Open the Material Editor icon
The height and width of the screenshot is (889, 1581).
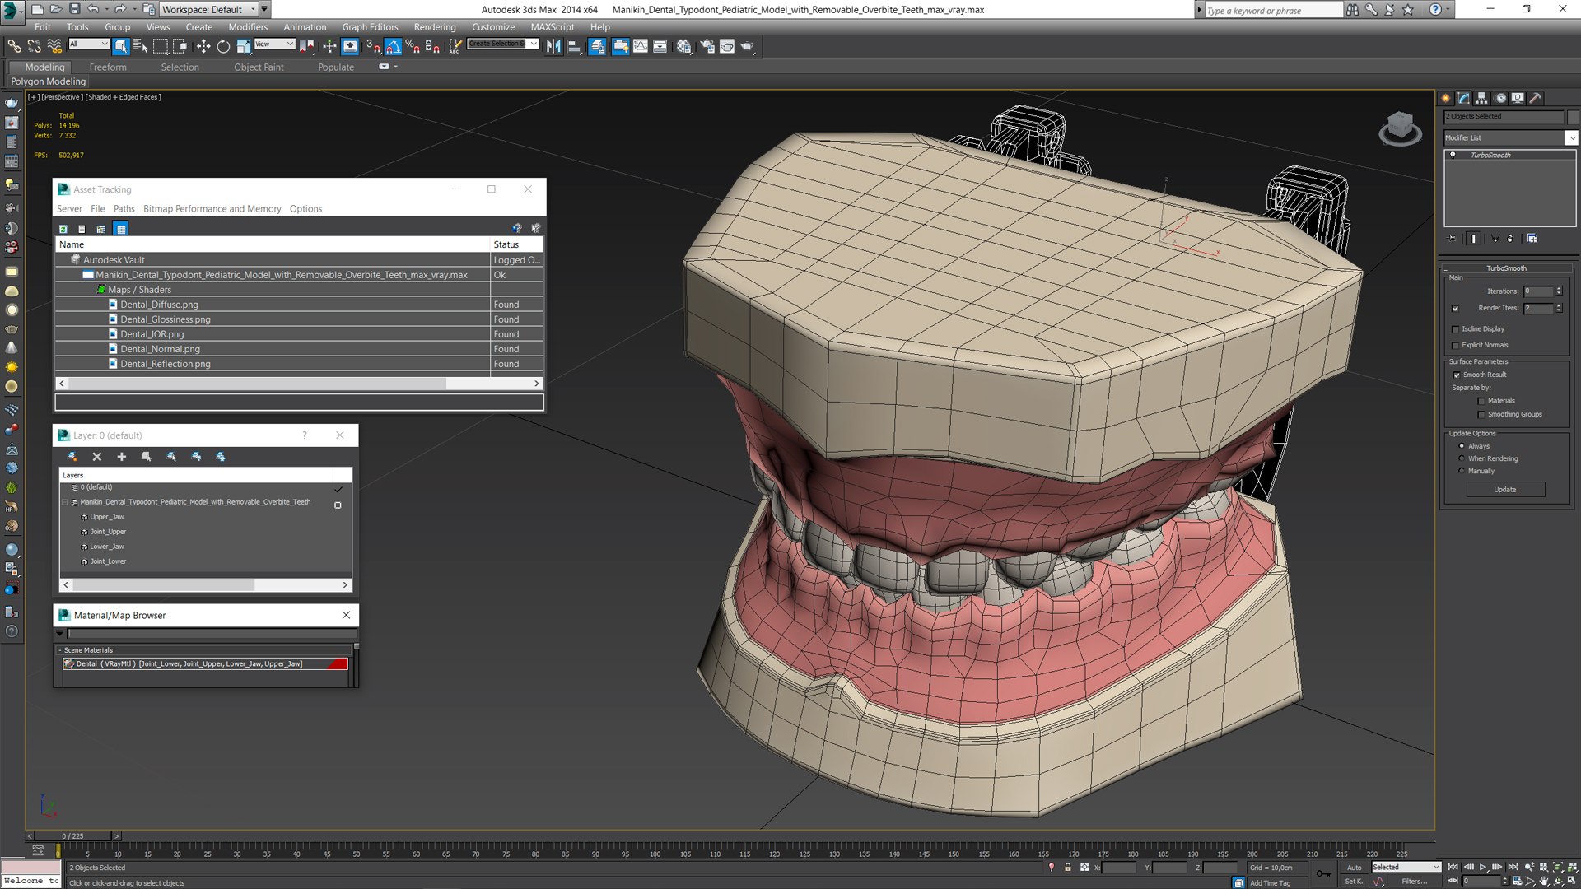click(x=683, y=47)
